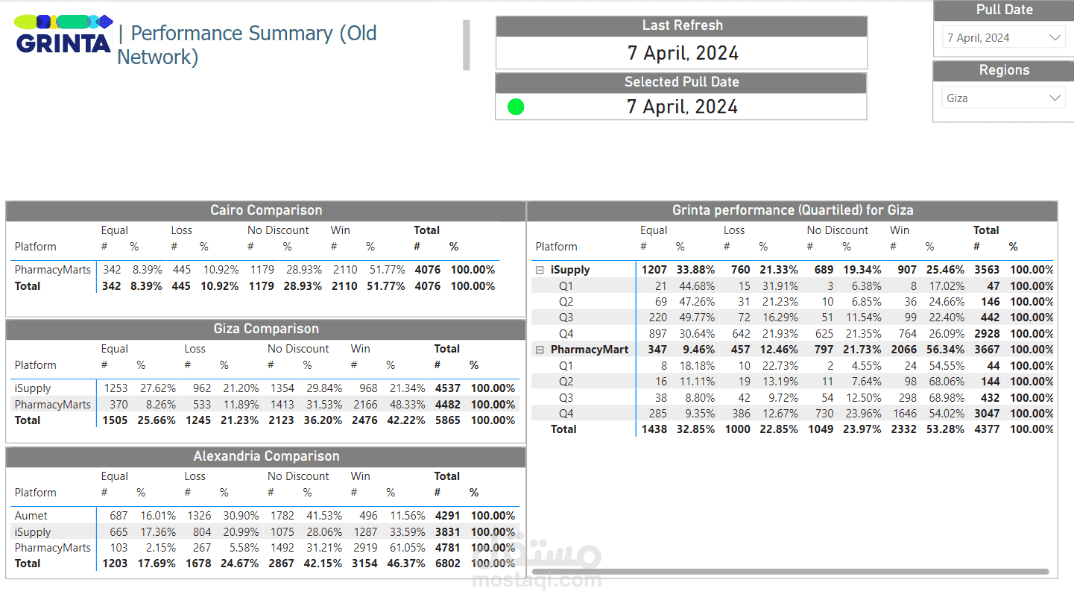Click the Total row label in quartiled table
This screenshot has width=1074, height=603.
[x=563, y=429]
